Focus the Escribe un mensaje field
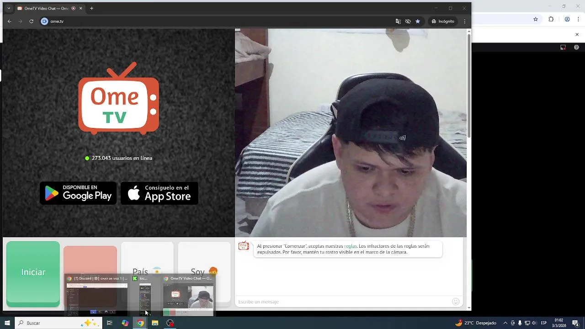The height and width of the screenshot is (329, 585). [x=343, y=302]
